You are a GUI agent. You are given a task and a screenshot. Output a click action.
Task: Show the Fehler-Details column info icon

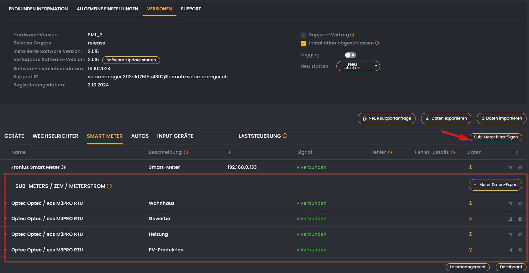pos(452,152)
